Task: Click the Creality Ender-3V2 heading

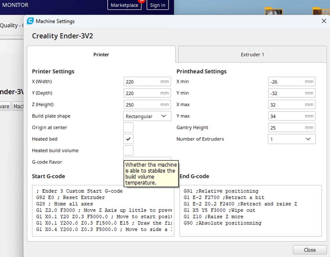Action: click(x=62, y=36)
